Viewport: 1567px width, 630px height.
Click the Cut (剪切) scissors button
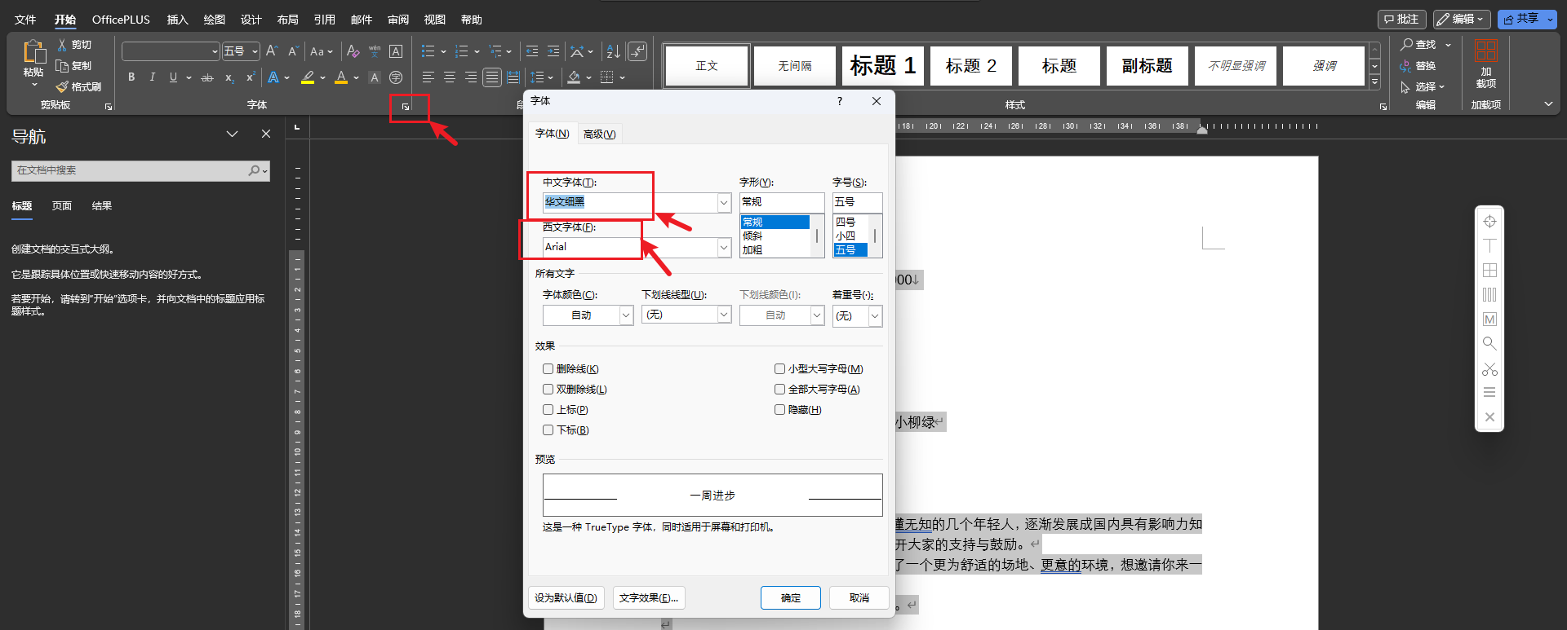click(x=74, y=45)
